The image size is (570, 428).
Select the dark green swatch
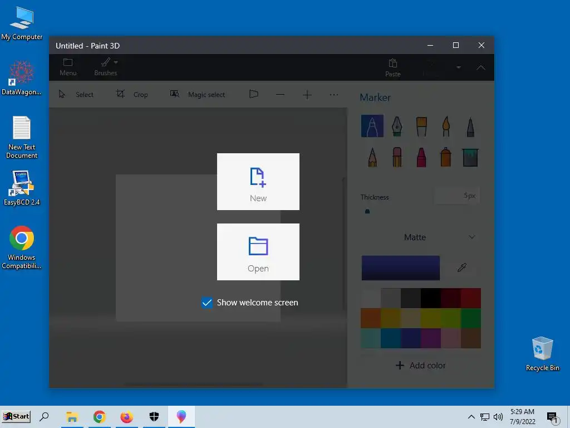pos(471,318)
